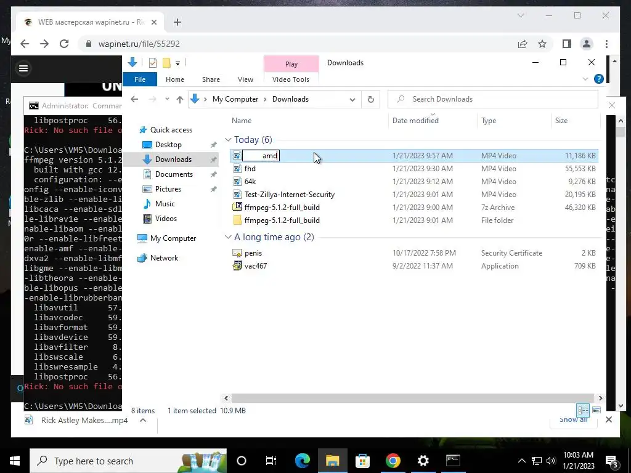
Task: Open Home ribbon tab
Action: tap(174, 79)
